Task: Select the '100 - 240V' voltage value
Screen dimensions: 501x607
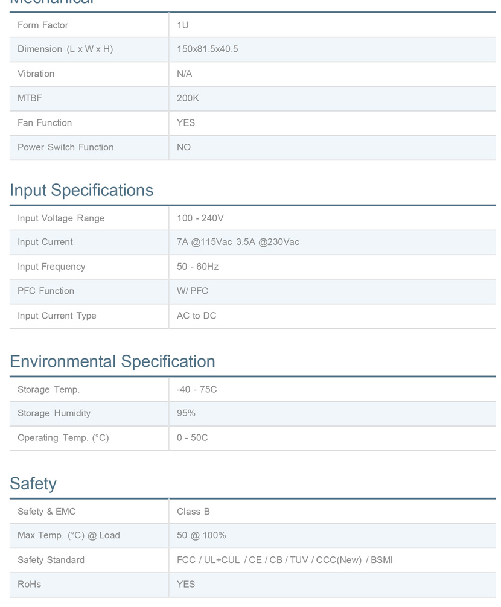Action: [200, 218]
